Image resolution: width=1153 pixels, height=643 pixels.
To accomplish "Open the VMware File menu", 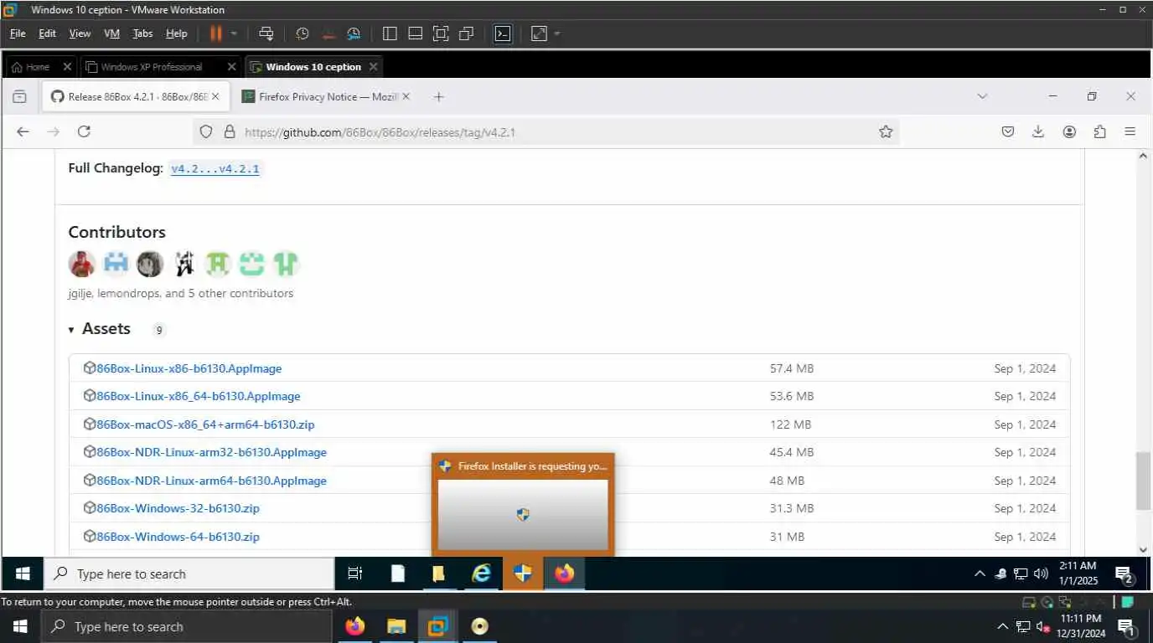I will pyautogui.click(x=18, y=33).
